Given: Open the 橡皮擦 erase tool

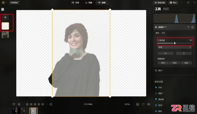Looking at the screenshot, I should 159,99.
